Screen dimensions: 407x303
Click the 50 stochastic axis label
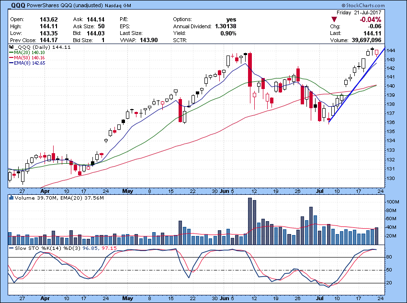click(389, 270)
